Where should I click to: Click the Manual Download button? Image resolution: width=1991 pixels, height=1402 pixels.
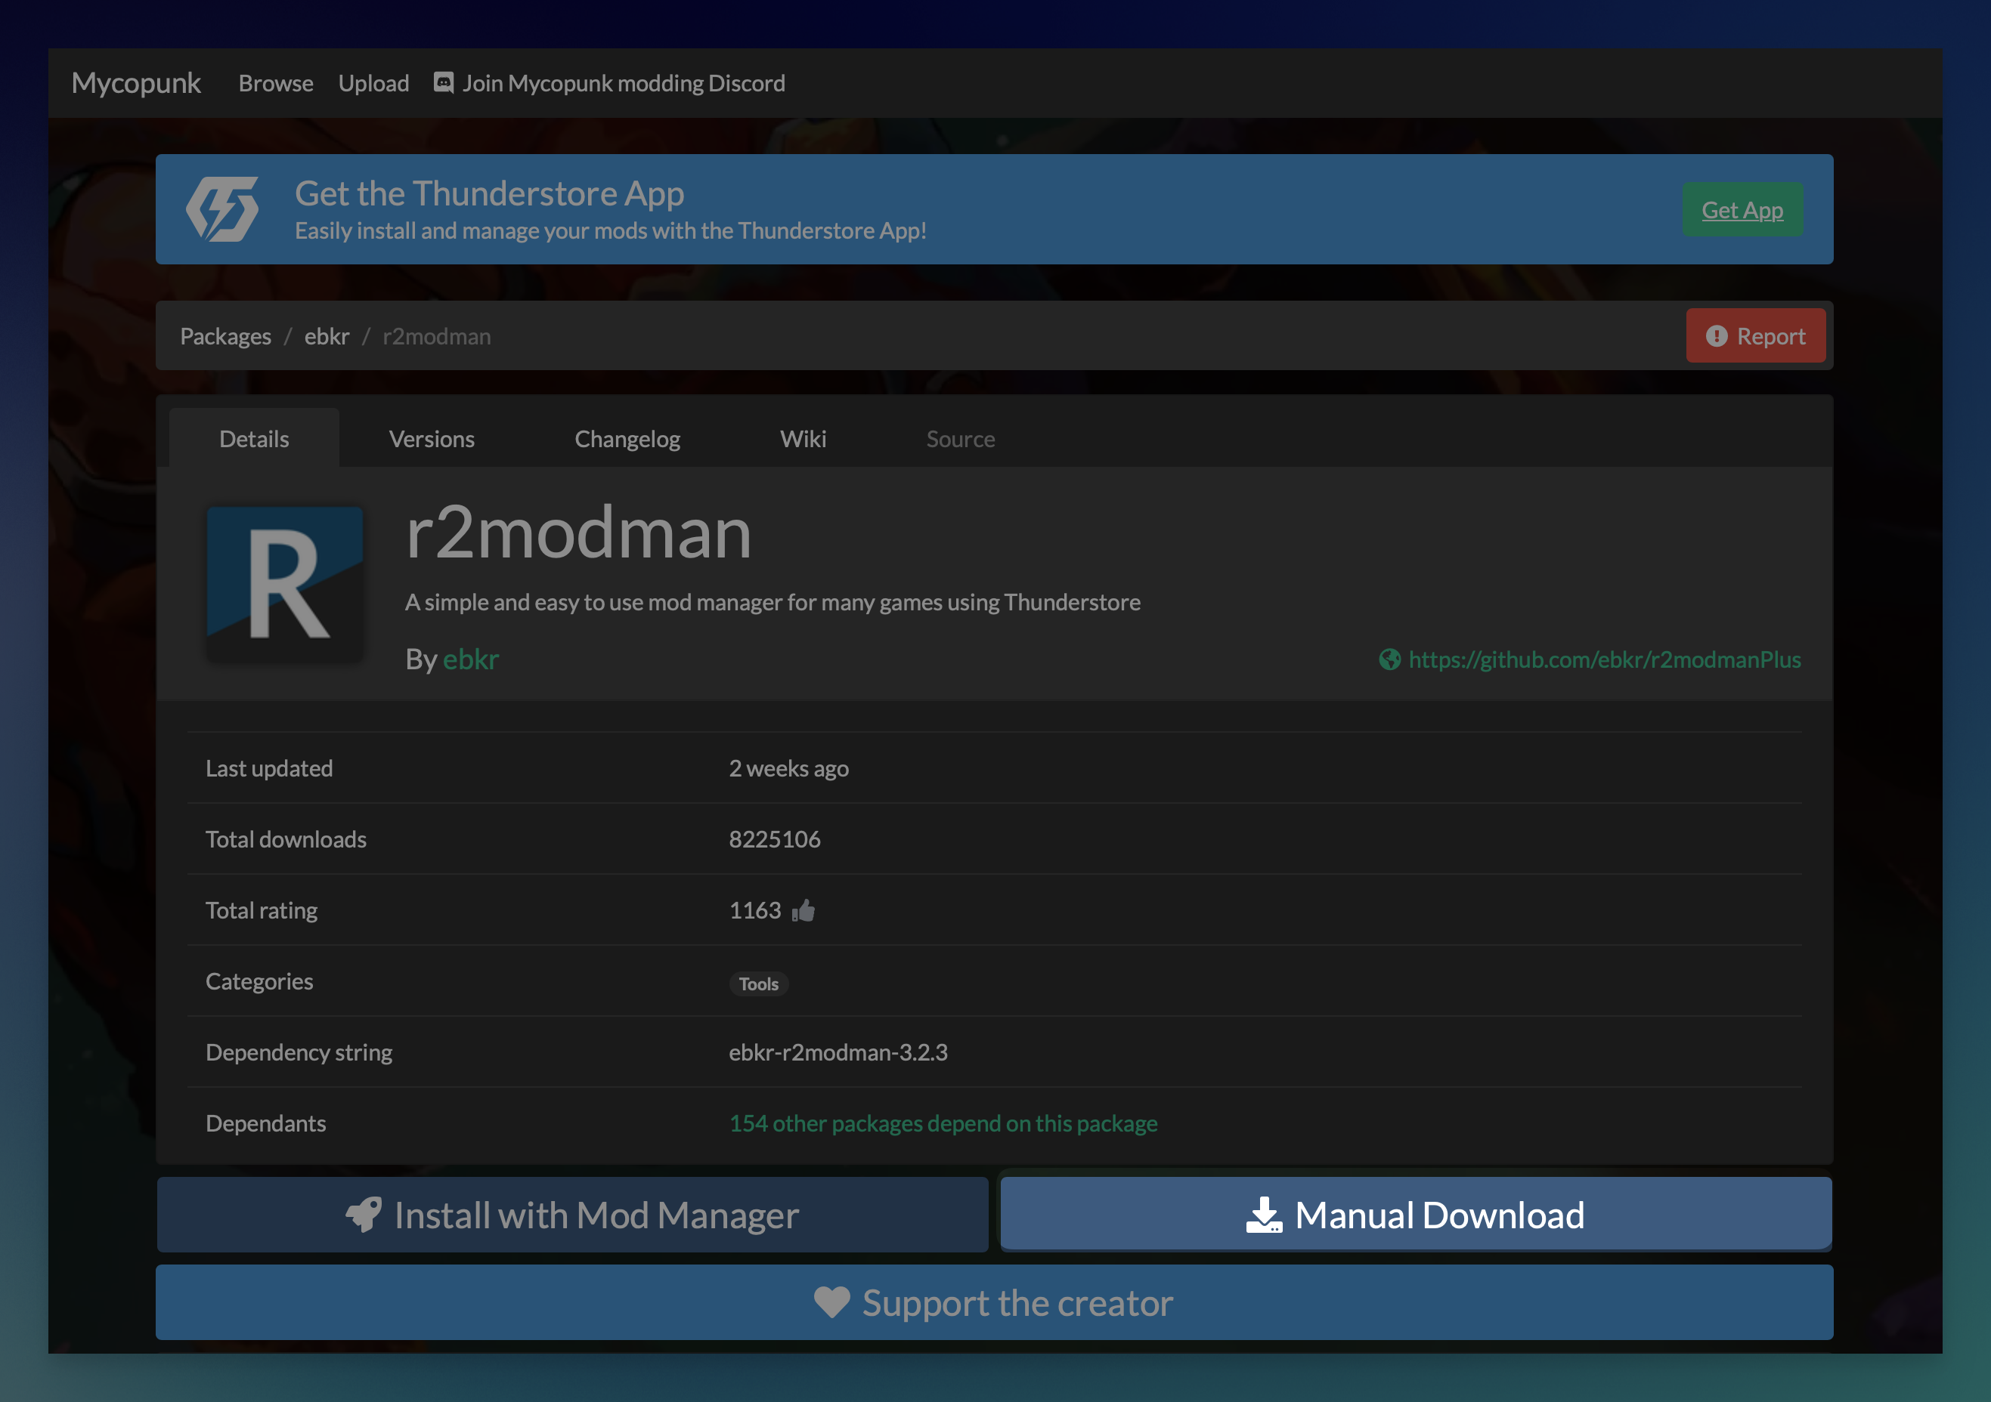coord(1416,1215)
